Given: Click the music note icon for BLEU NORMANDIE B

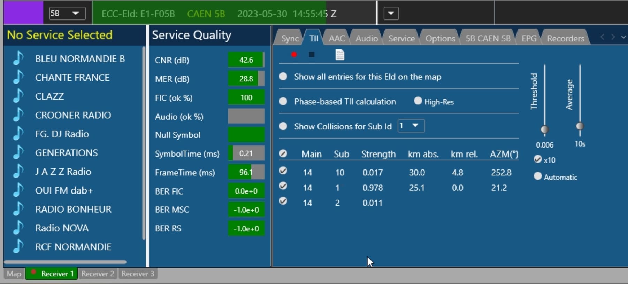Looking at the screenshot, I should tap(18, 58).
